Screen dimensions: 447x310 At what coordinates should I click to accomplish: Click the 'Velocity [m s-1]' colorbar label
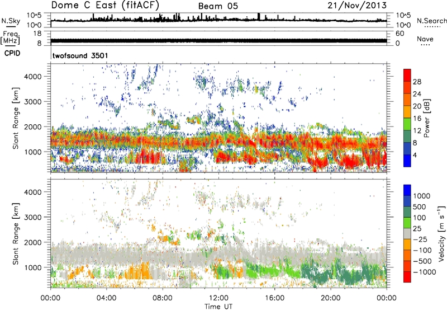tap(441, 233)
